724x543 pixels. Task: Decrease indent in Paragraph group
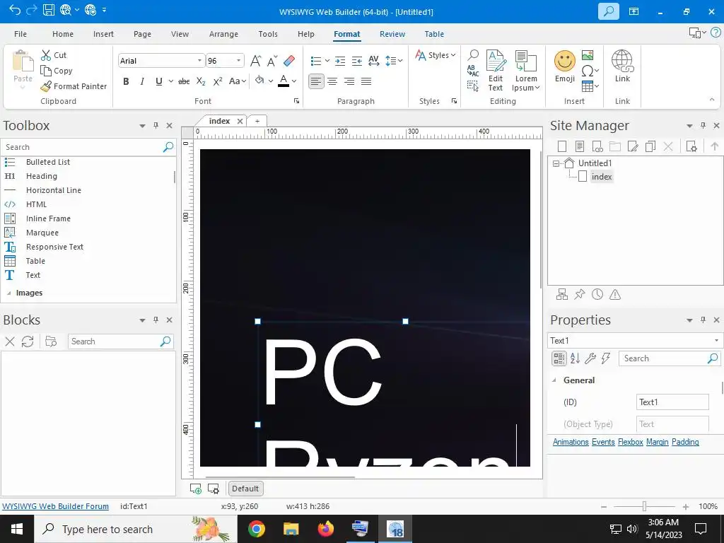tap(357, 61)
